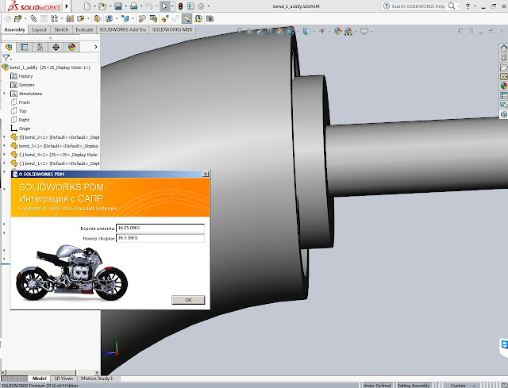508x388 pixels.
Task: Click the View Settings monitor icon
Action: click(x=364, y=32)
